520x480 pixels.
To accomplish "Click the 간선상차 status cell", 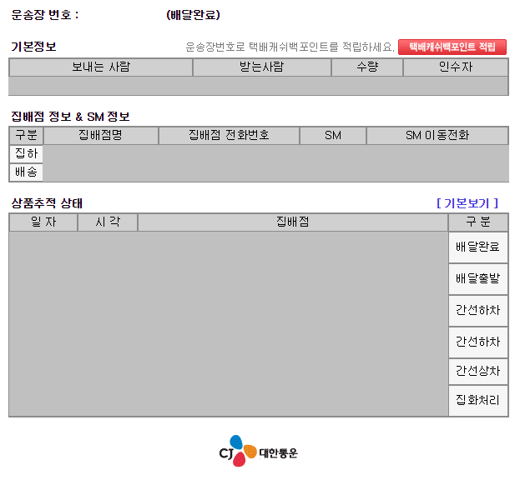I will (478, 372).
